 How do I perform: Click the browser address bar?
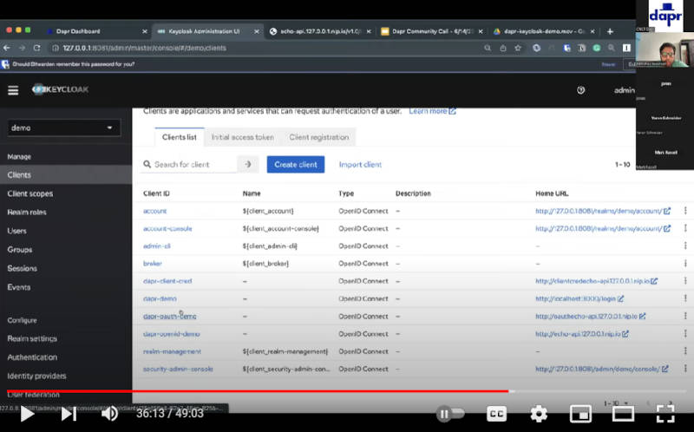point(265,48)
